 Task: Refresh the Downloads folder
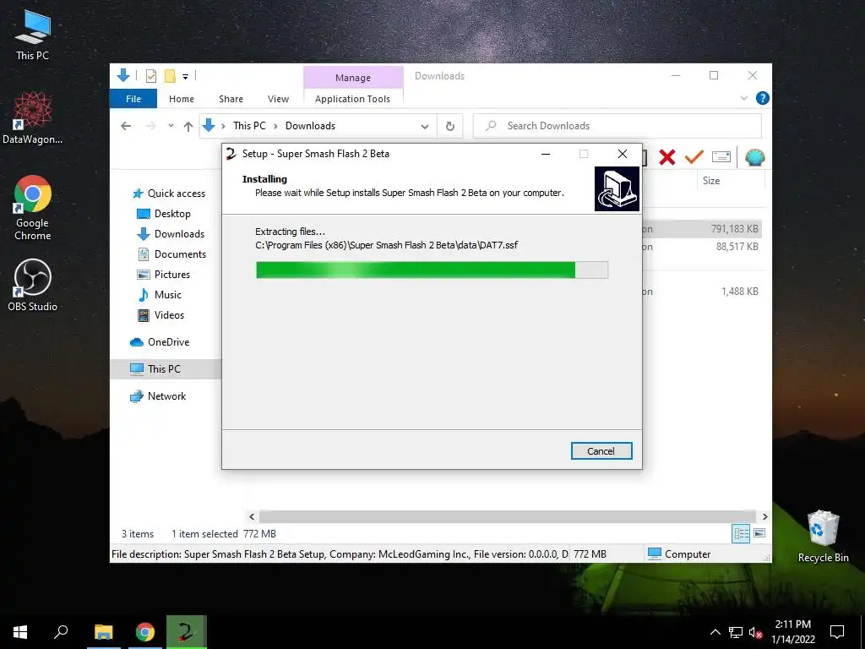(450, 127)
